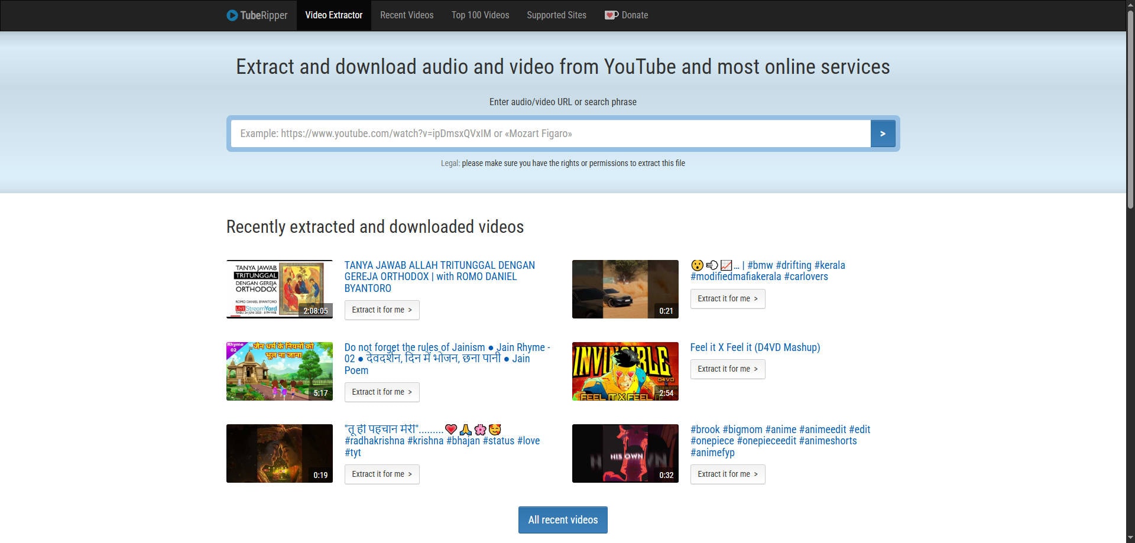Open Feel it X Feel it (D4VD Mashup) link
Image resolution: width=1135 pixels, height=543 pixels.
tap(755, 347)
